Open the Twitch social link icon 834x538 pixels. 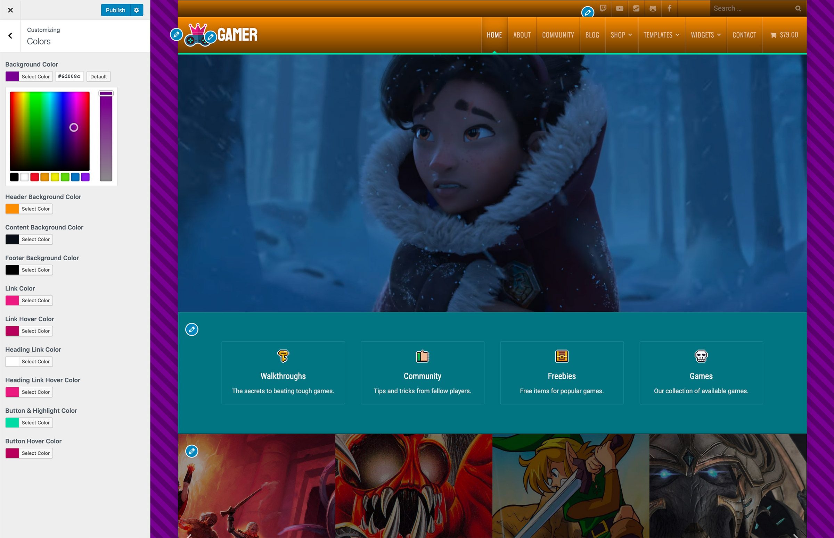603,8
